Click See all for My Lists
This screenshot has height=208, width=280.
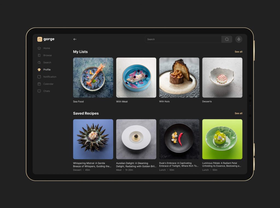coord(238,52)
